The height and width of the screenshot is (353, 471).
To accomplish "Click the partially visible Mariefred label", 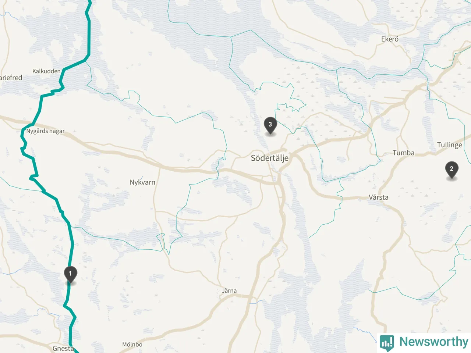I will [11, 78].
